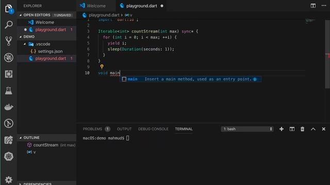This screenshot has height=185, width=330.
Task: Open playground.dart under DEMO folder
Action: point(47,58)
